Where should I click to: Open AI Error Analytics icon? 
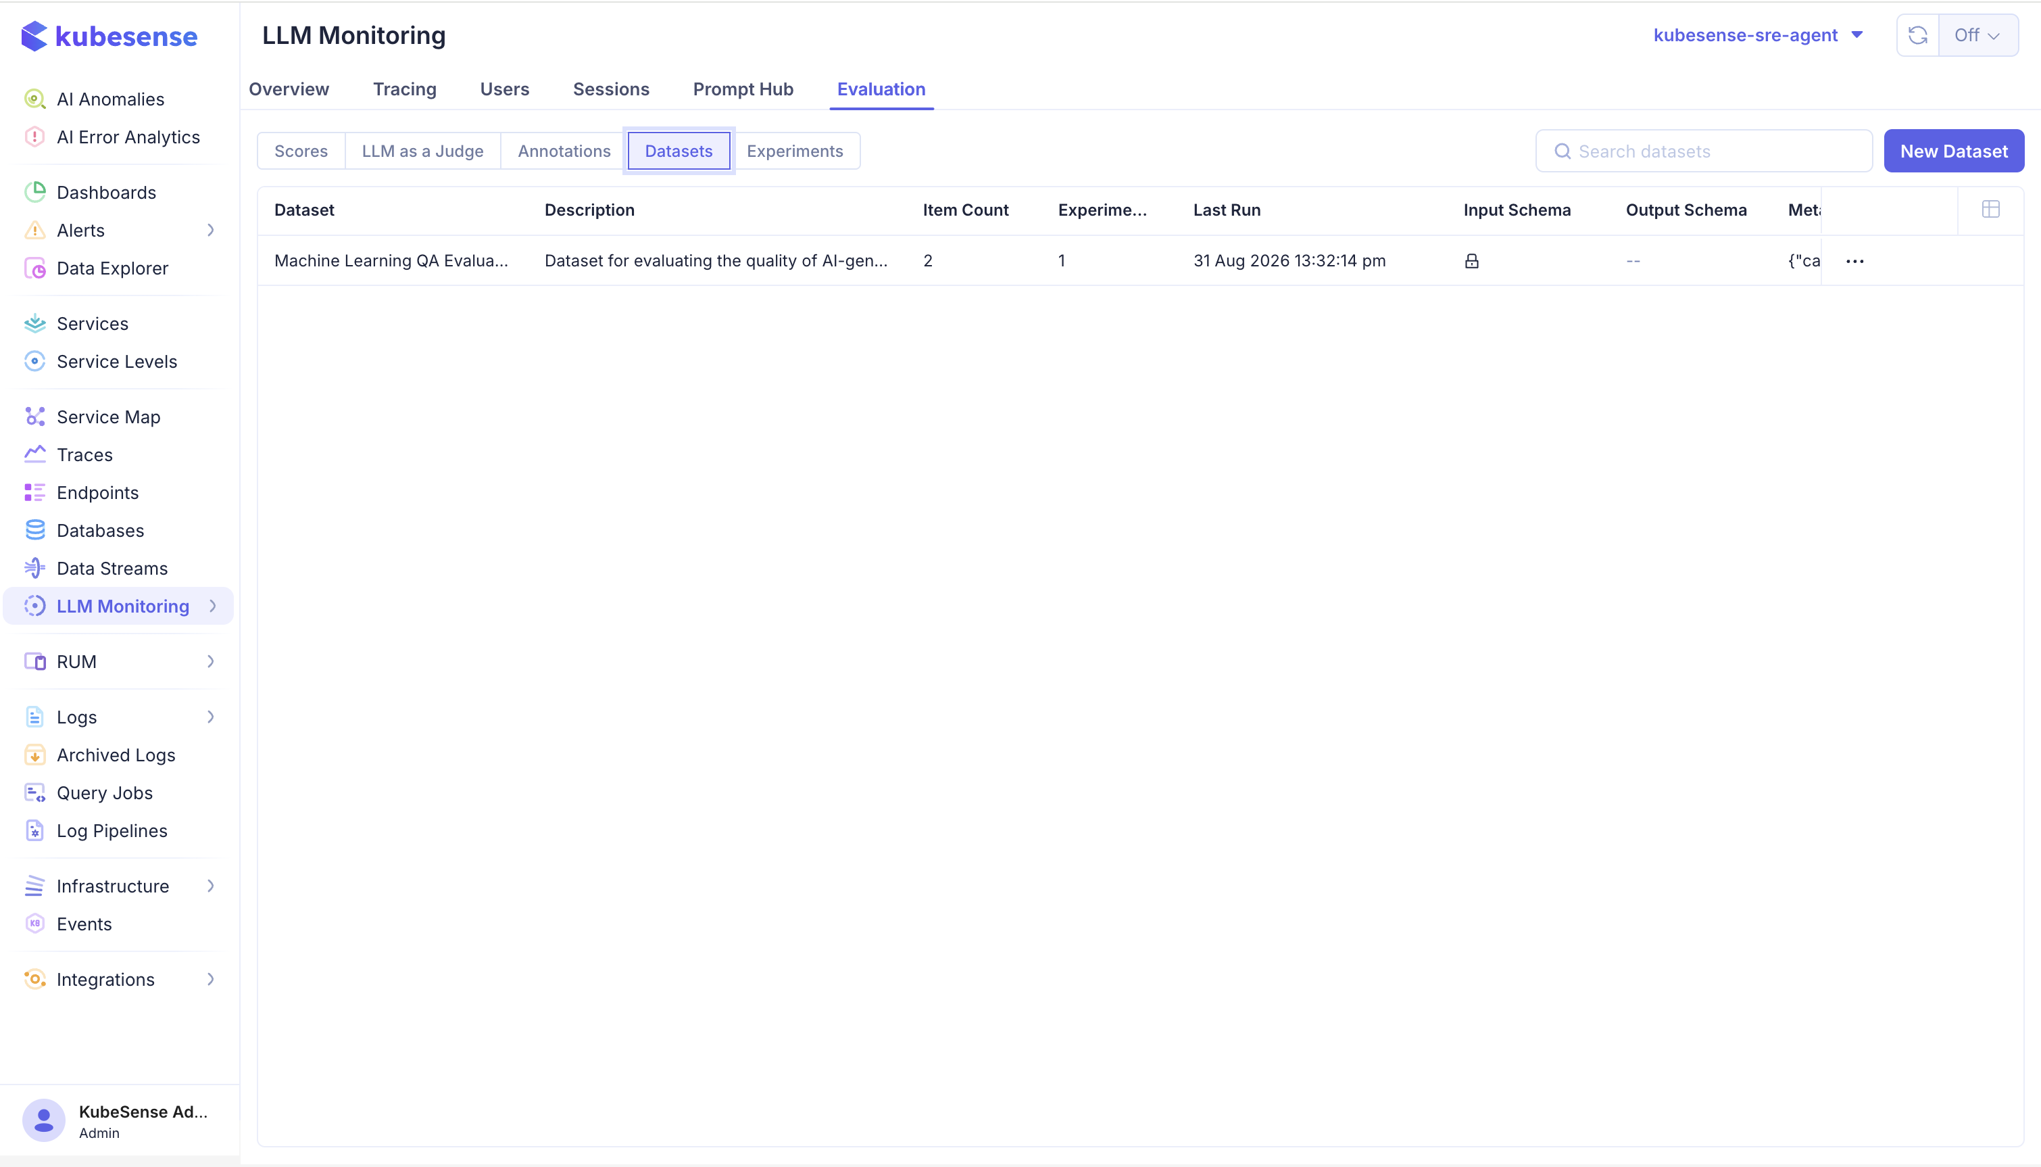34,137
